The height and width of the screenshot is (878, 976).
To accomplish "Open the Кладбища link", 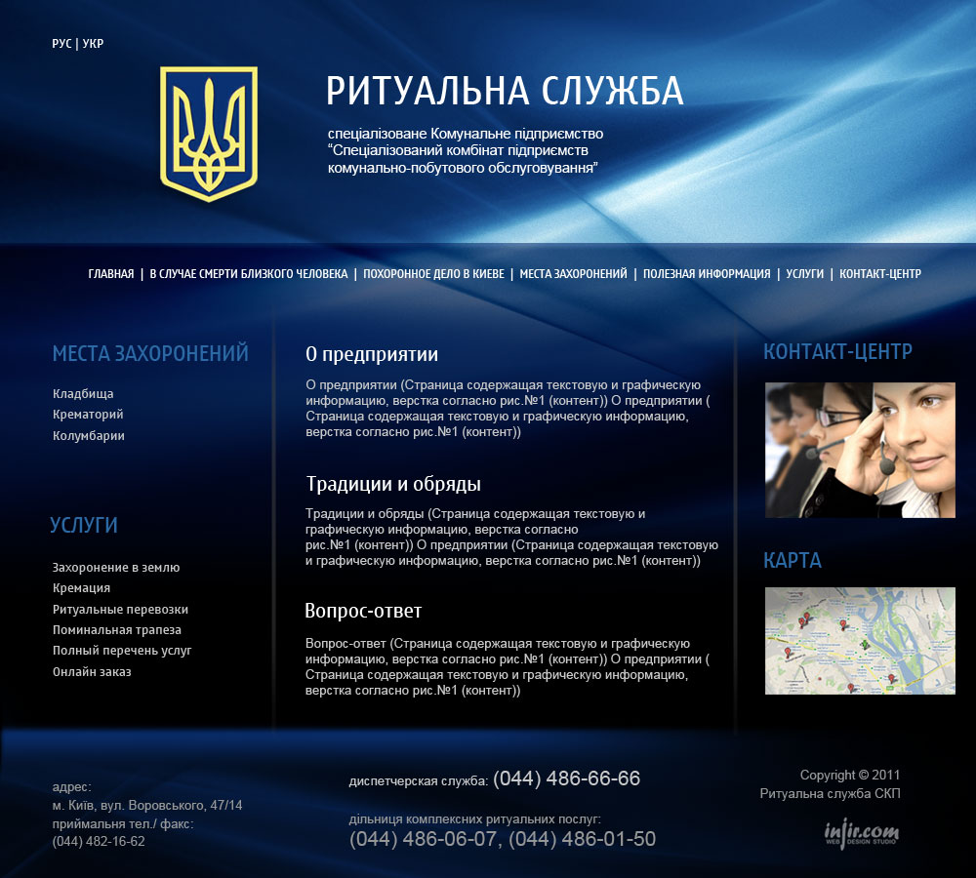I will click(83, 394).
